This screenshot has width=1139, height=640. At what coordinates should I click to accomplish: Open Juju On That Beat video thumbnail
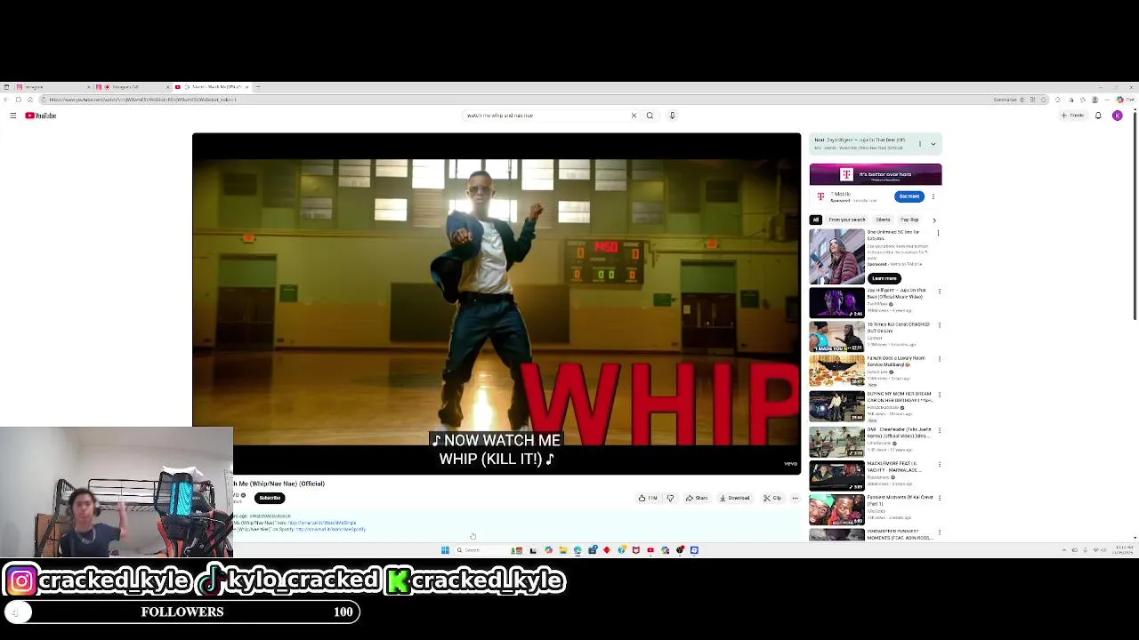click(836, 302)
